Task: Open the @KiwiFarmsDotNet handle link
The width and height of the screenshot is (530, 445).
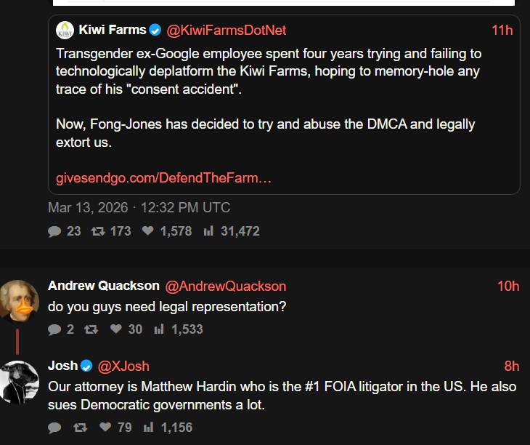Action: point(227,30)
